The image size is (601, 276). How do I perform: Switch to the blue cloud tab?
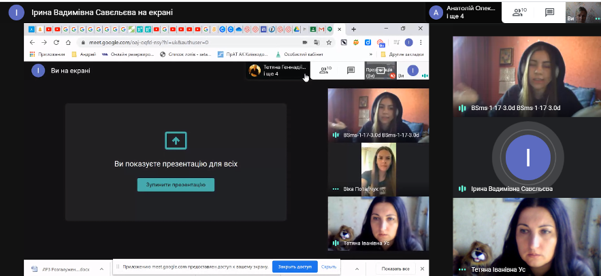pyautogui.click(x=239, y=29)
